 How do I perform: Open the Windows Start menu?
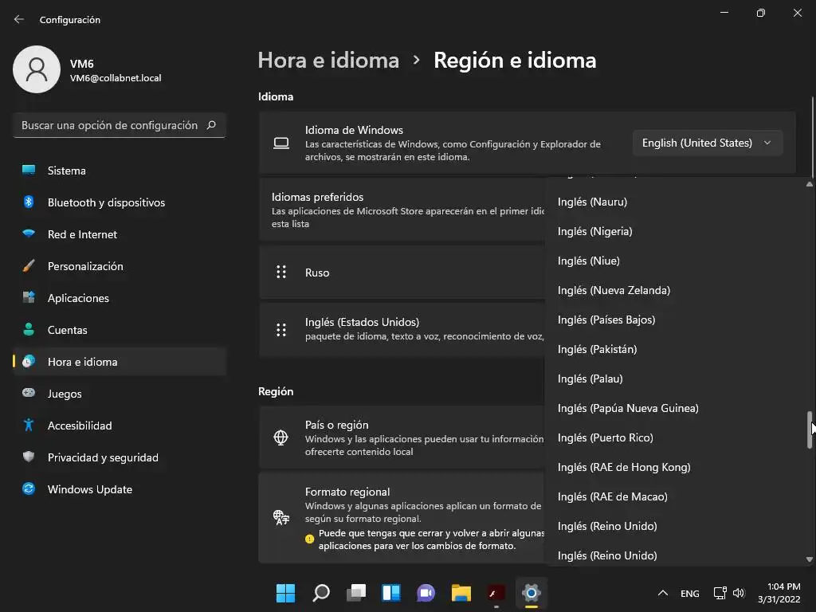tap(285, 593)
